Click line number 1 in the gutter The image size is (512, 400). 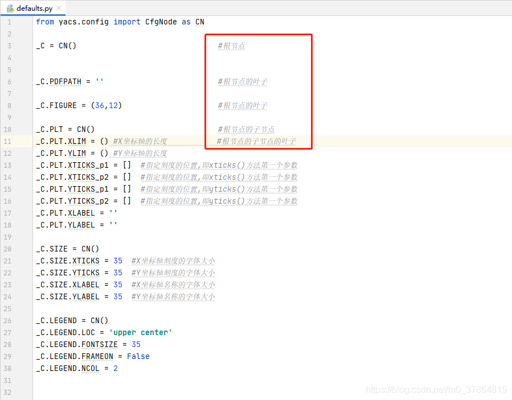coord(10,22)
